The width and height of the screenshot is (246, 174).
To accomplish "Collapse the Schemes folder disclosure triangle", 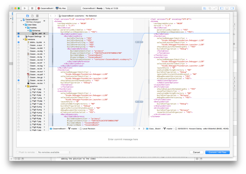I will click(x=28, y=30).
